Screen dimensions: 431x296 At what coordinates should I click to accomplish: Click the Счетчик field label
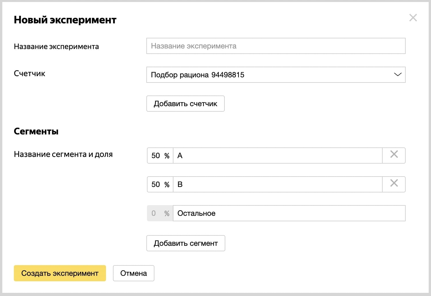tap(29, 74)
